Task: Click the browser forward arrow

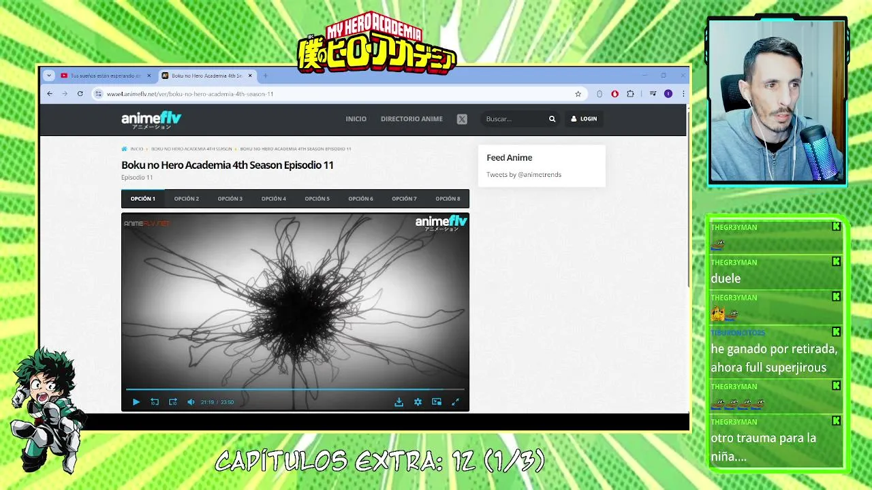Action: click(x=65, y=94)
